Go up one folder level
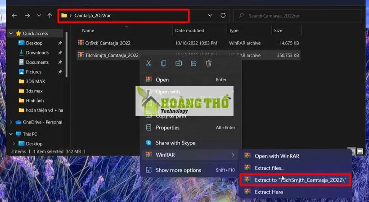This screenshot has height=202, width=369. tap(50, 16)
